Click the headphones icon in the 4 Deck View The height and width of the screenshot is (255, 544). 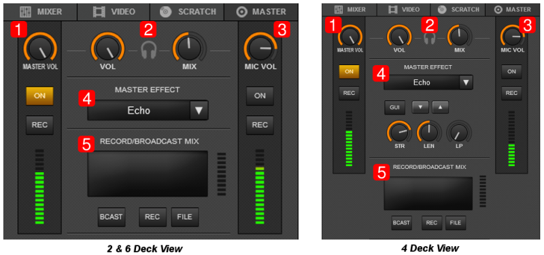pos(430,38)
